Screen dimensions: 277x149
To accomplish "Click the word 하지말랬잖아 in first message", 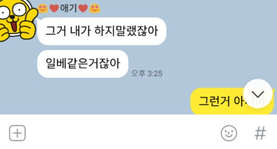I will pos(126,31).
